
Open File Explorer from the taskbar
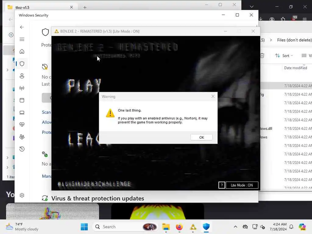pos(166,227)
